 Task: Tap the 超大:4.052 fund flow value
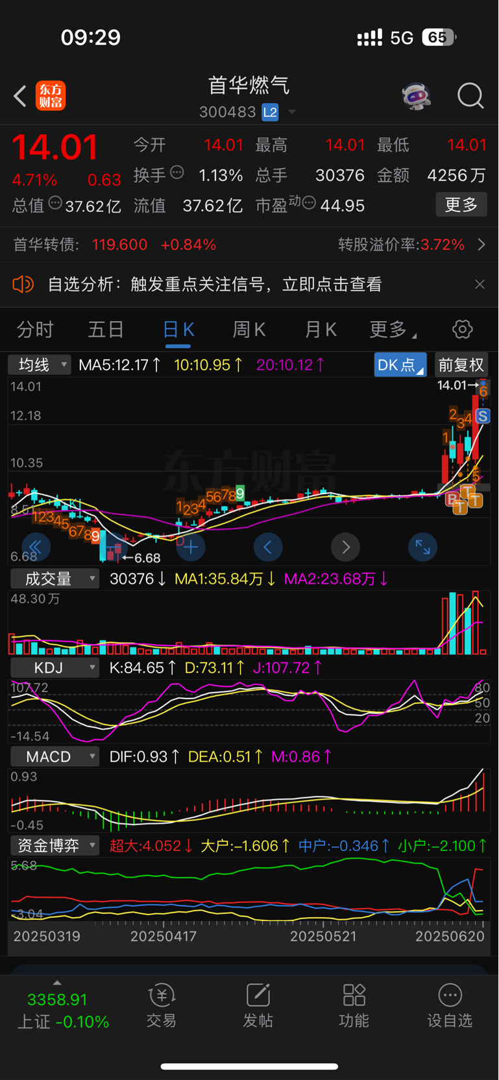(151, 845)
